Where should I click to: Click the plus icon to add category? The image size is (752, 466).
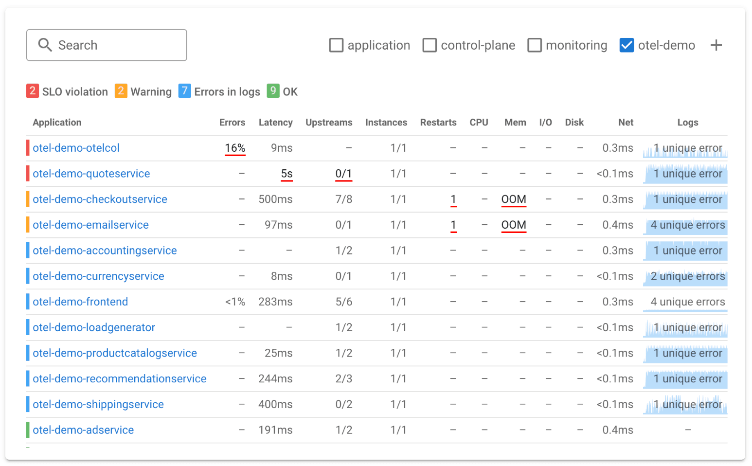(716, 45)
